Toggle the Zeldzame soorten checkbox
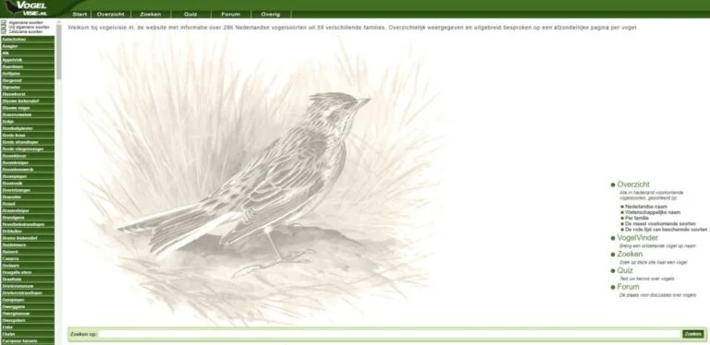The width and height of the screenshot is (710, 345). tap(4, 32)
